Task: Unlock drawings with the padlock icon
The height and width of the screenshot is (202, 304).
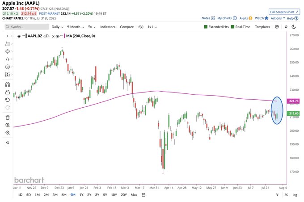Action: click(x=8, y=92)
